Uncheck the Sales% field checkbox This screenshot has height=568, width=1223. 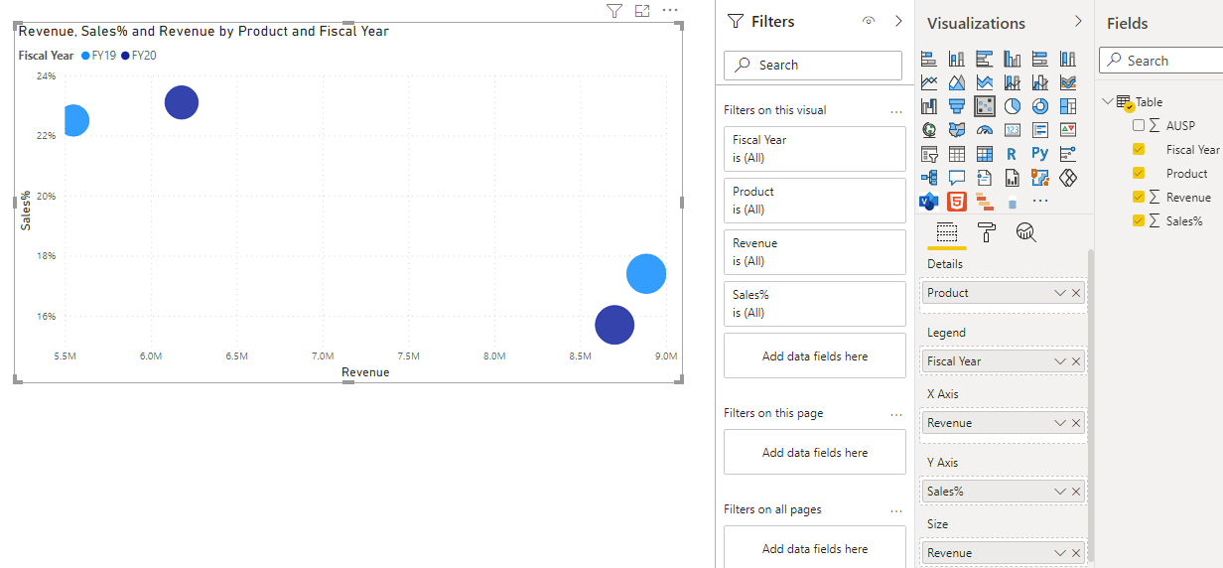(1139, 220)
